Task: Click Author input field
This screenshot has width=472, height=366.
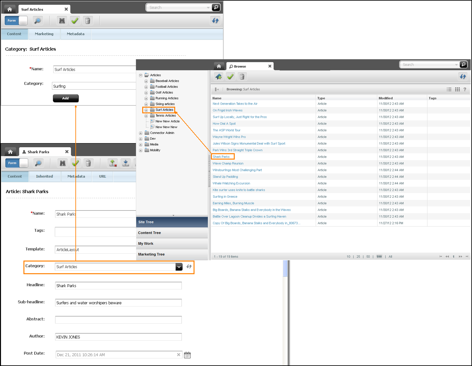Action: tap(118, 337)
